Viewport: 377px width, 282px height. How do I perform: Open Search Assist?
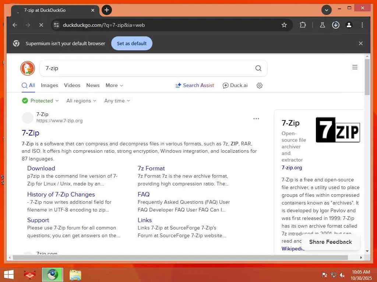click(x=195, y=85)
